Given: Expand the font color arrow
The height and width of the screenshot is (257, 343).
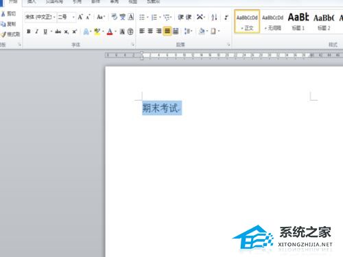Looking at the screenshot, I should (116, 32).
